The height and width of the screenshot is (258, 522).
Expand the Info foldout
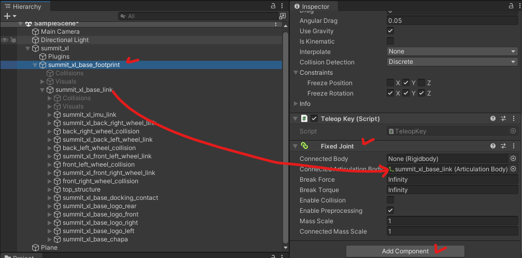point(295,104)
